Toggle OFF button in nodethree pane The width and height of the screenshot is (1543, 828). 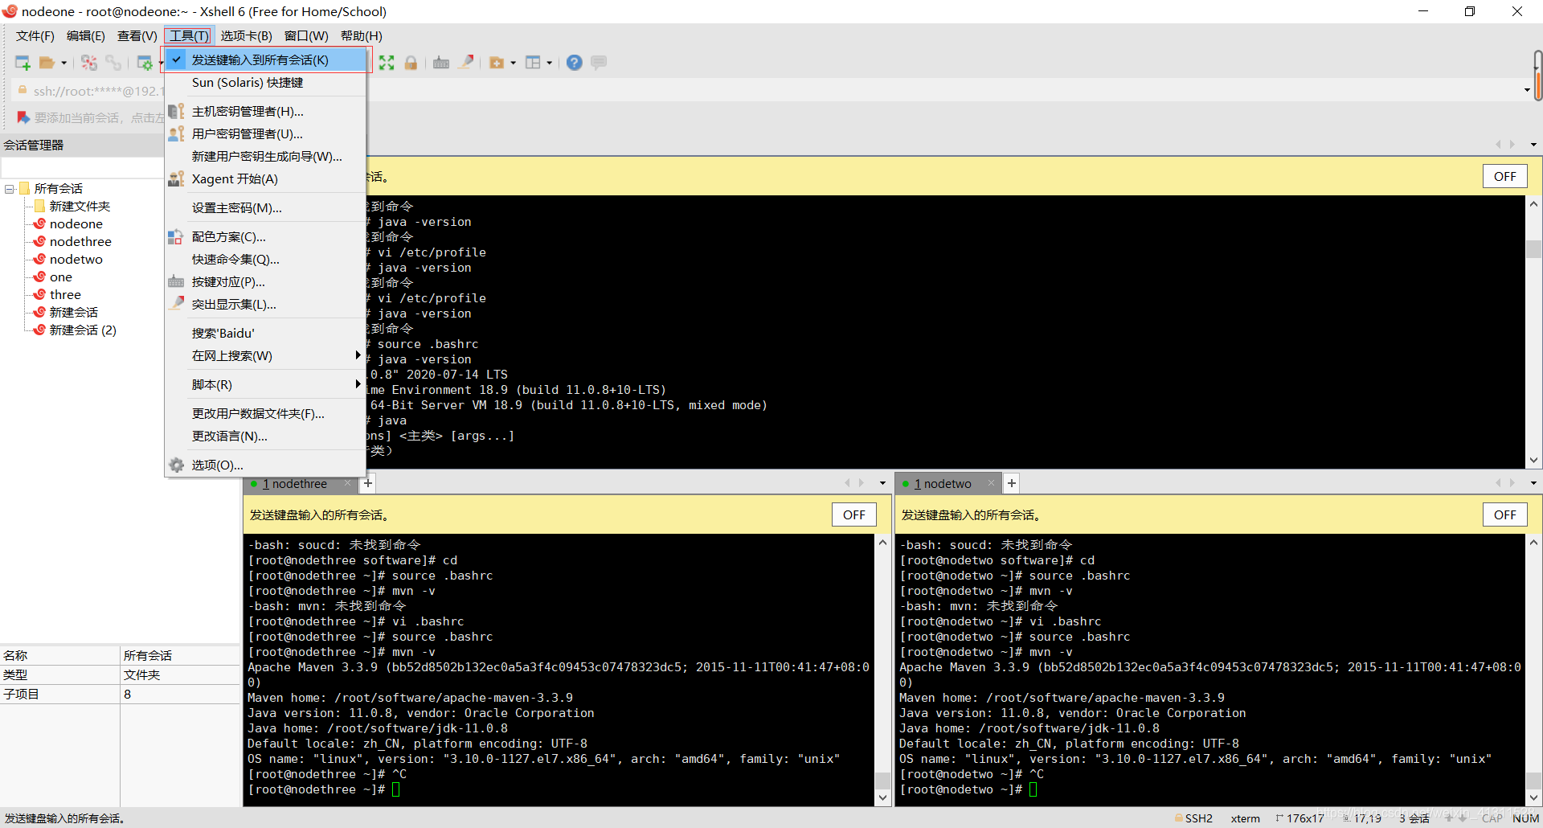853,515
